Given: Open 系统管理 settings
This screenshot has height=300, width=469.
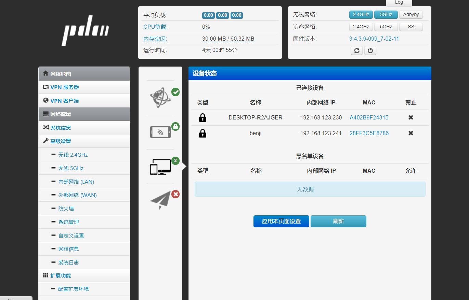Looking at the screenshot, I should pos(84,222).
